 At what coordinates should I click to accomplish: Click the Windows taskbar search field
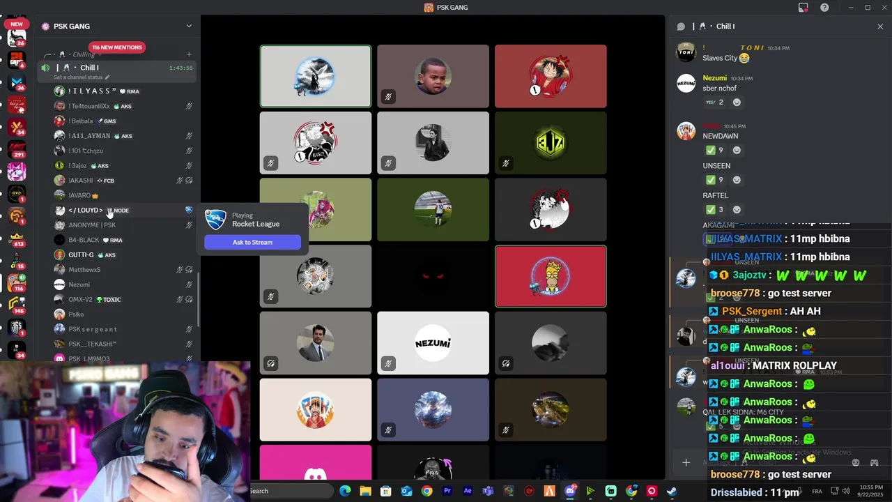click(x=293, y=491)
